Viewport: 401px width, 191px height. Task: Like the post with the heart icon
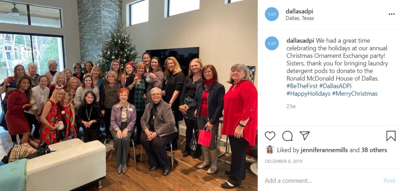(270, 136)
